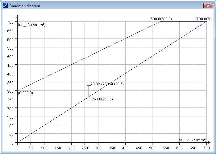Click the (0/300.0) start point label
This screenshot has height=154, width=216.
tap(25, 93)
